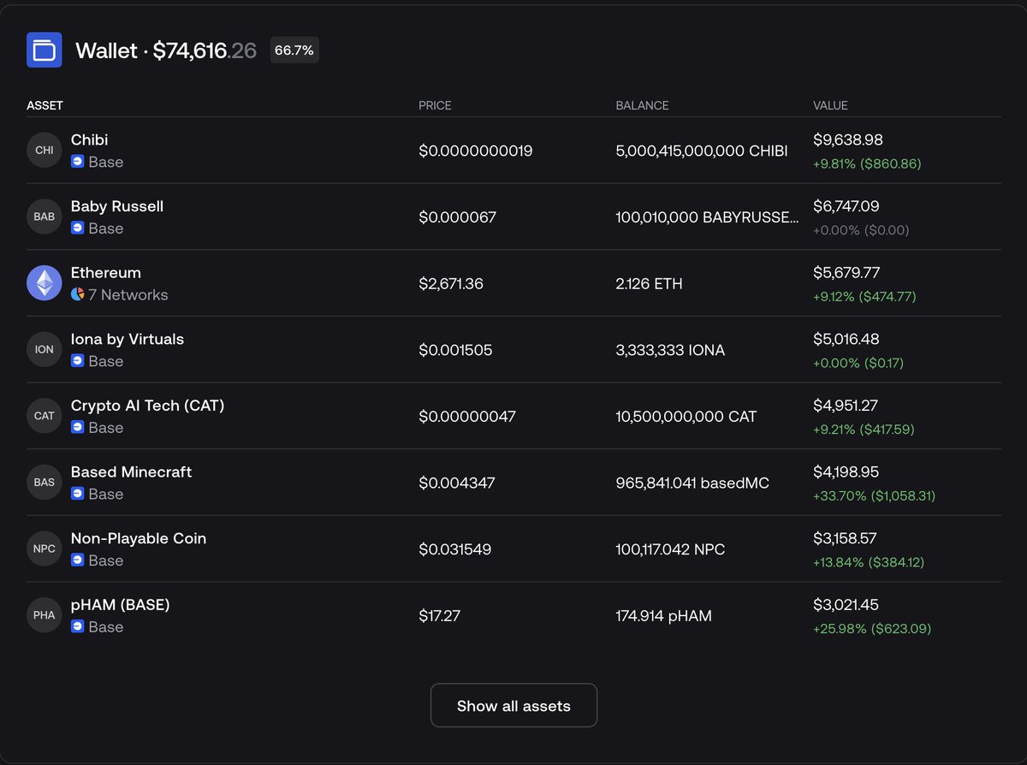This screenshot has width=1027, height=765.
Task: Click the 66.7% badge
Action: tap(294, 50)
